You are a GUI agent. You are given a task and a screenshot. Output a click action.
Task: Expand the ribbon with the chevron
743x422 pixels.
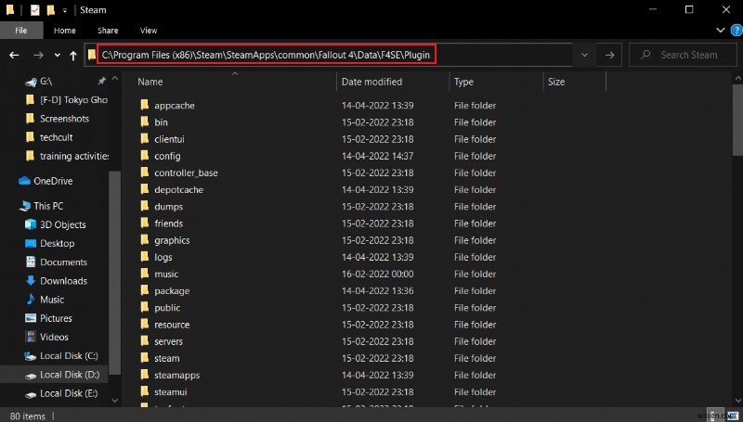721,31
